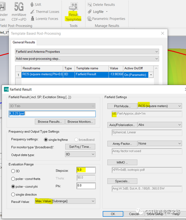Screen dimensions: 186x220
Task: Select the 3D evaluation range radio
Action: [13, 171]
